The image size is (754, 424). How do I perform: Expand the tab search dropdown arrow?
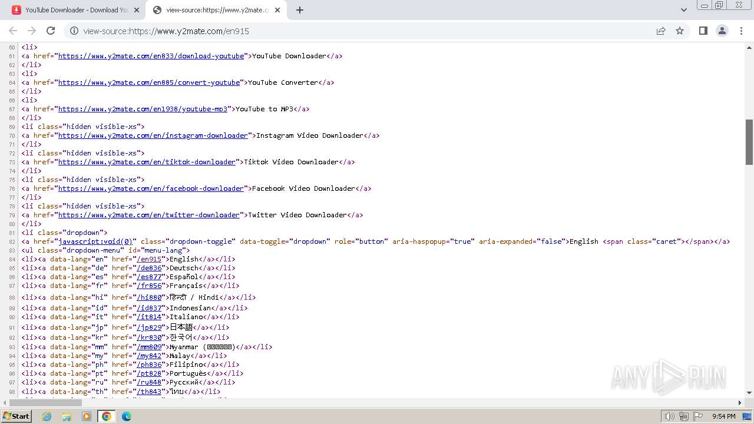(x=683, y=10)
